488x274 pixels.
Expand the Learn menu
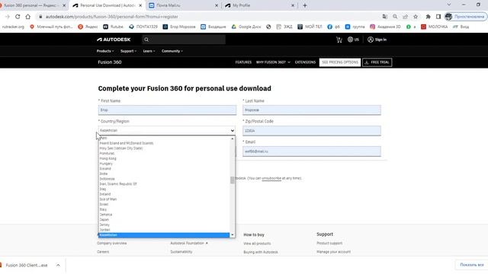coord(149,51)
